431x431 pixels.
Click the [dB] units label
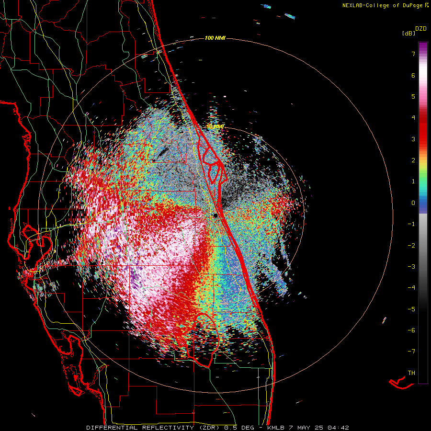pos(408,34)
